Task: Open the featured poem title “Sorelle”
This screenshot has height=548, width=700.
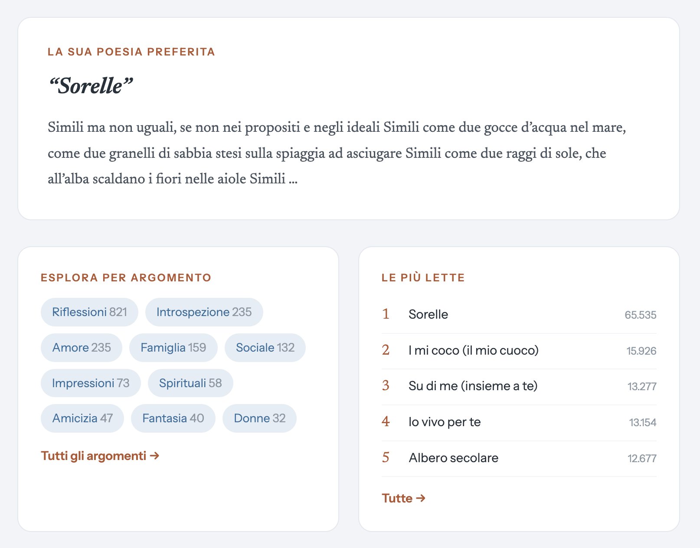Action: pyautogui.click(x=91, y=86)
